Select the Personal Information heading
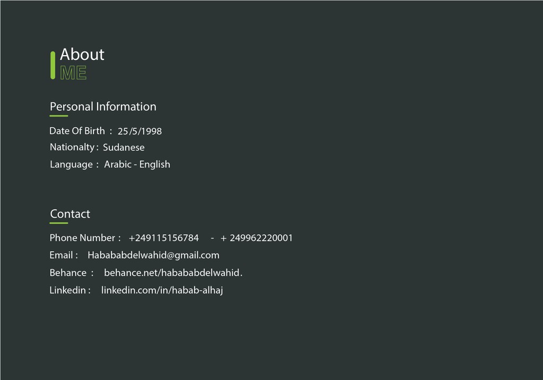 pos(103,107)
